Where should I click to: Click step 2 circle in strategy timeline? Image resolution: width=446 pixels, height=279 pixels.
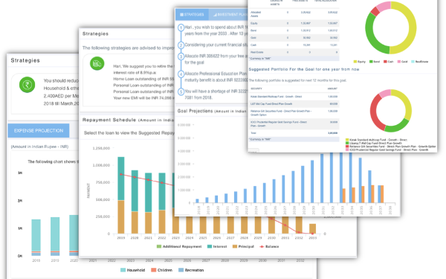tap(181, 45)
